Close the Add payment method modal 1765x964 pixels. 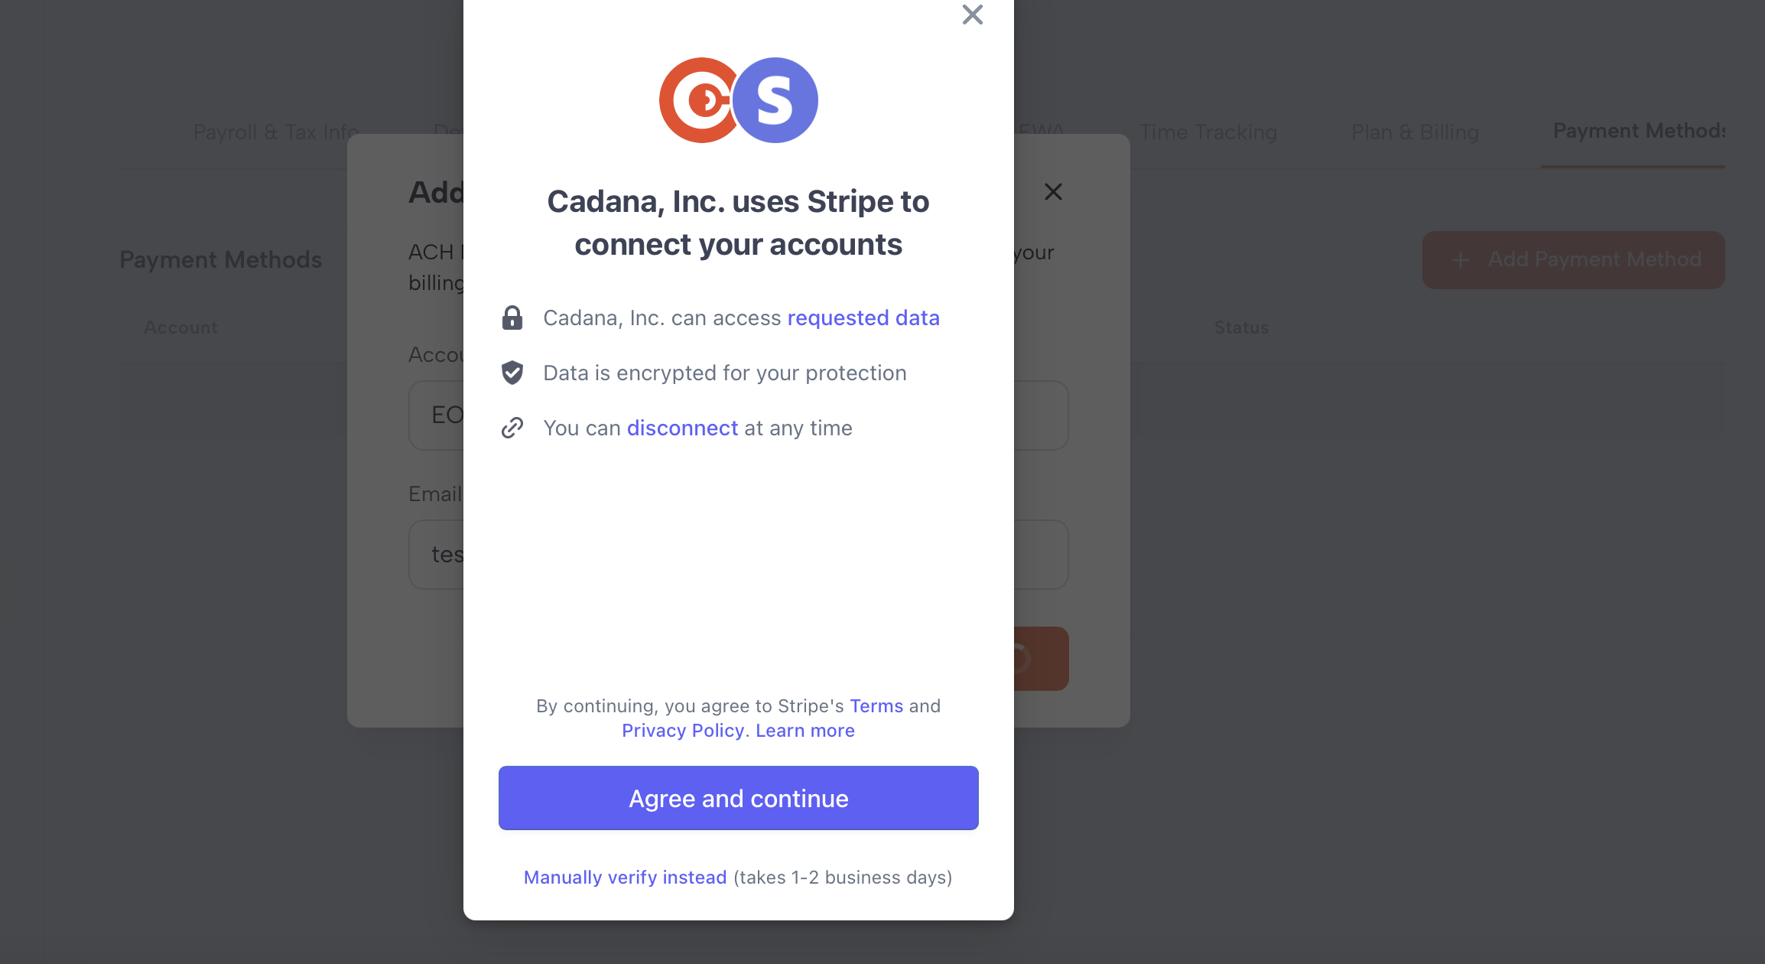click(x=1053, y=192)
